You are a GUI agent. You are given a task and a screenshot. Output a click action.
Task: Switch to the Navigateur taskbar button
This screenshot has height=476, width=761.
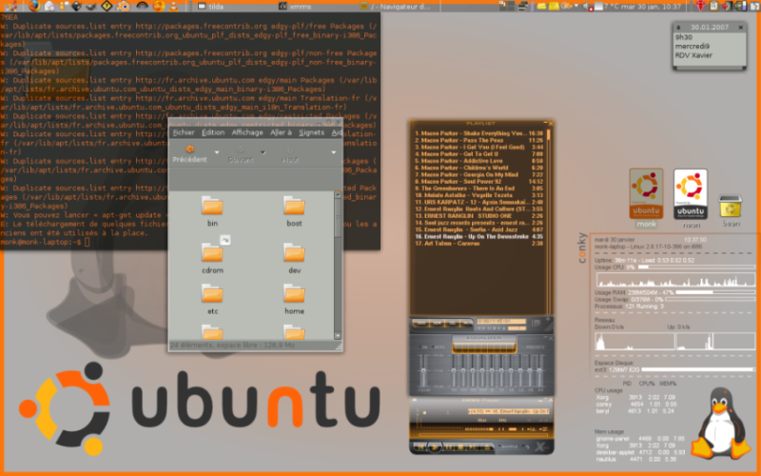[x=396, y=7]
